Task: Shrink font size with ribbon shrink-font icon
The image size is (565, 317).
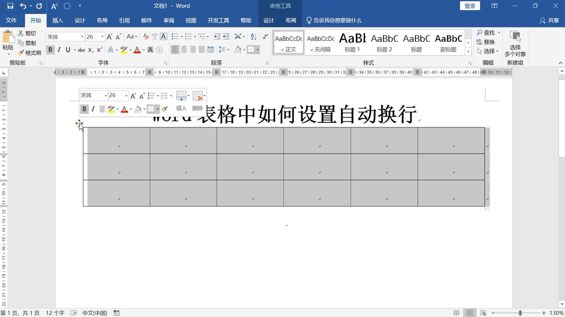Action: (118, 37)
